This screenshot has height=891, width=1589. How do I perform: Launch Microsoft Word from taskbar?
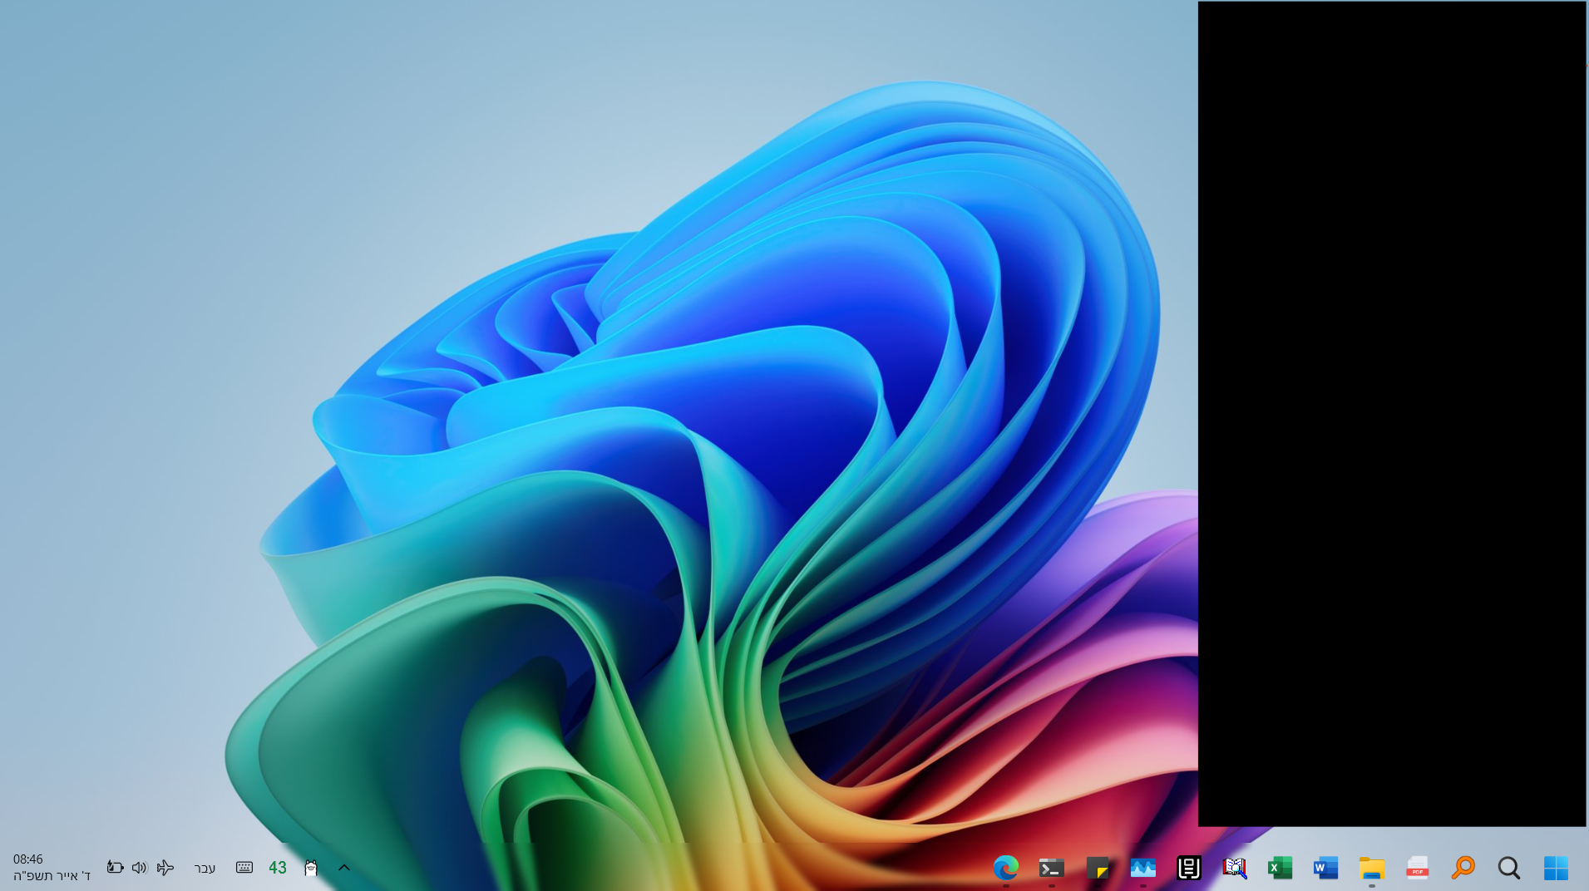coord(1325,868)
